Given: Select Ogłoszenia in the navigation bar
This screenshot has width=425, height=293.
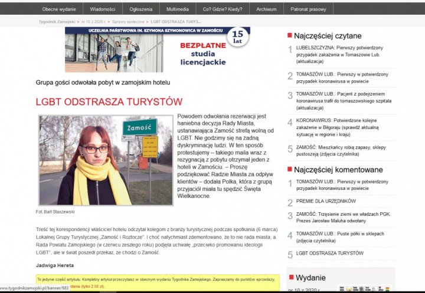Looking at the screenshot, I should click(x=140, y=9).
